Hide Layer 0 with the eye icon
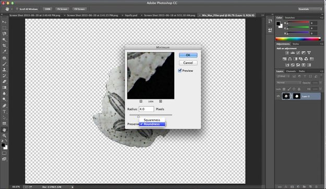Viewport: 326px width, 189px height. point(278,96)
